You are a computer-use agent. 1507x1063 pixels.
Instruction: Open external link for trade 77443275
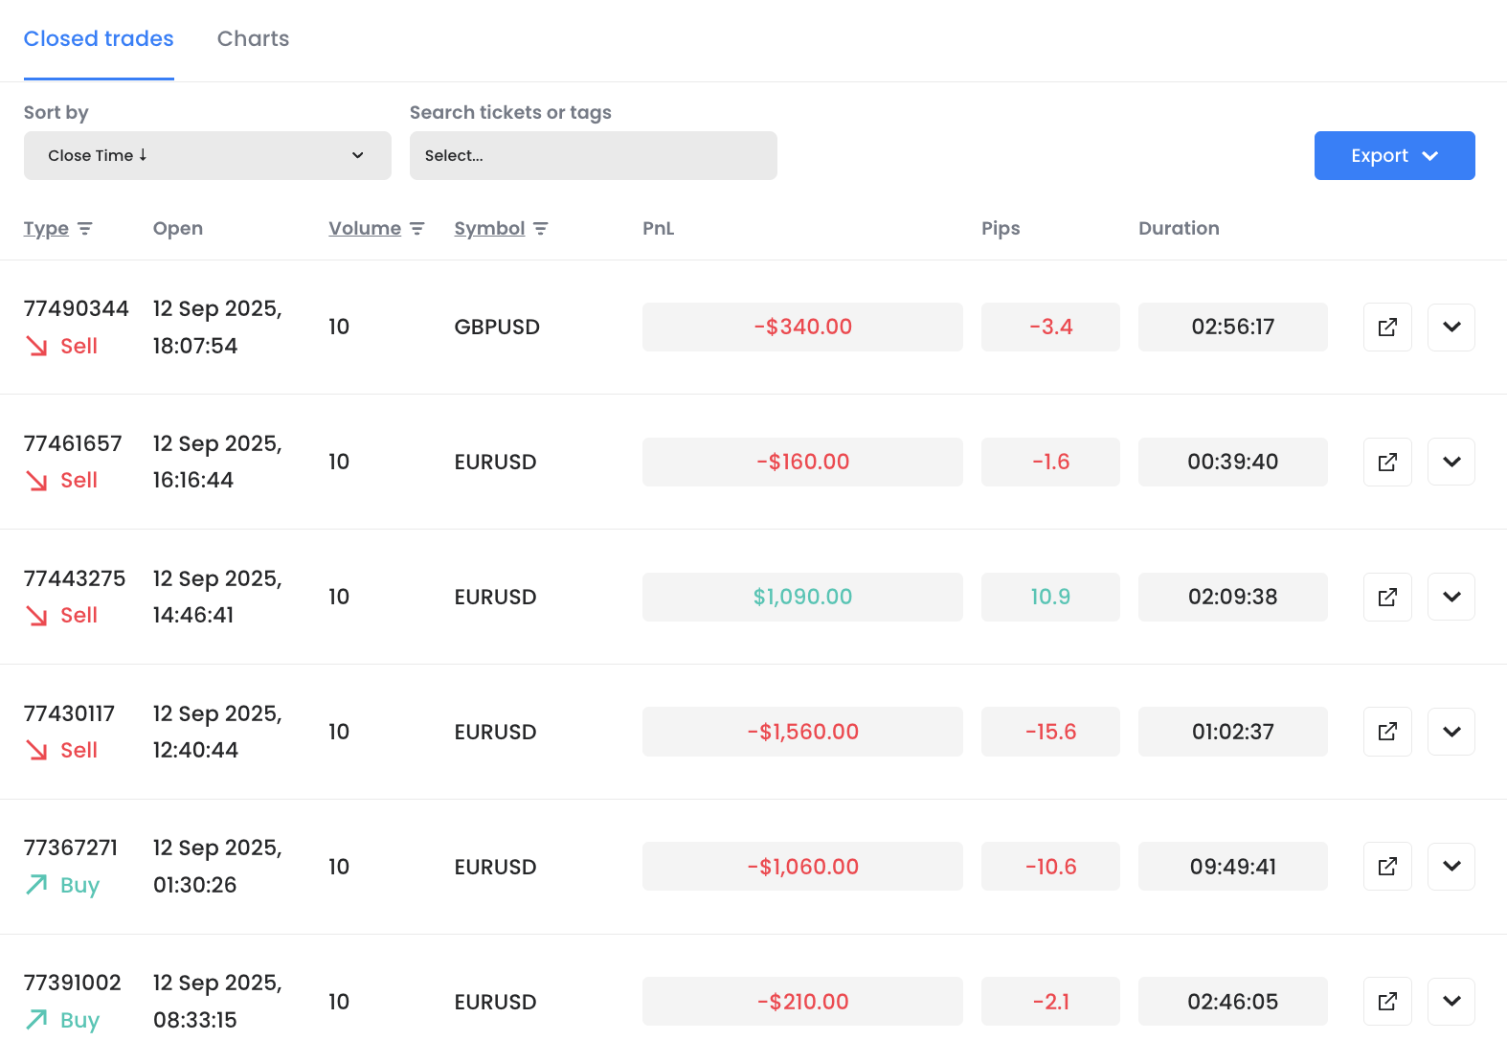point(1386,598)
